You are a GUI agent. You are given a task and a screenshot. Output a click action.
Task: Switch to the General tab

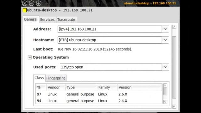coord(31,19)
